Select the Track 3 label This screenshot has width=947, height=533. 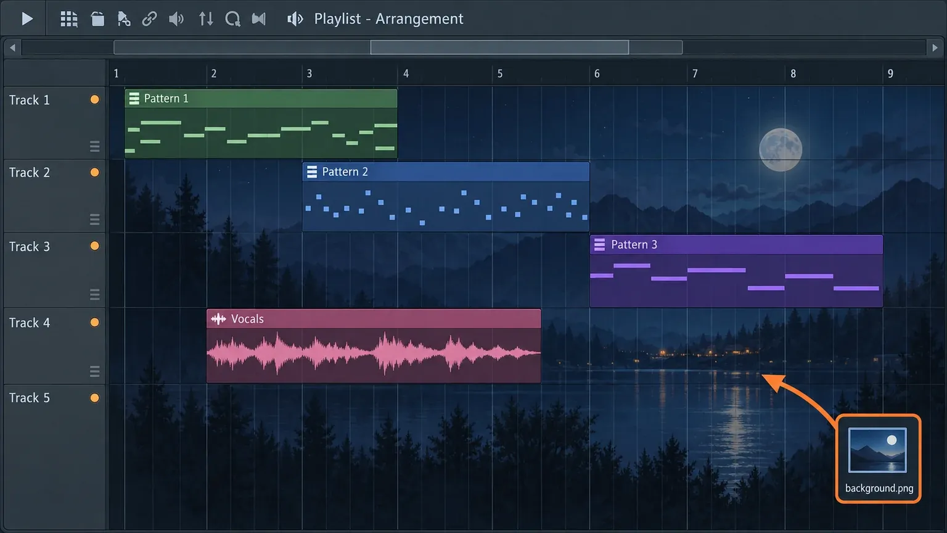[x=30, y=247]
